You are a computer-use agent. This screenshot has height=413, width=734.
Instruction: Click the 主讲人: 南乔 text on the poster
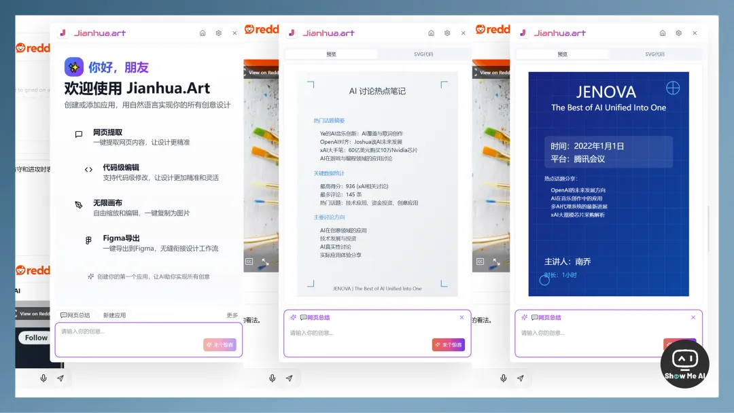point(567,262)
